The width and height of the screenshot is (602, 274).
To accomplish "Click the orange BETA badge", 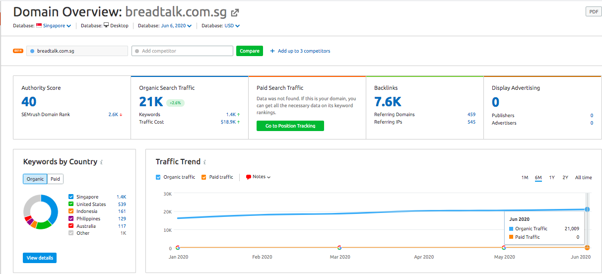I will point(18,51).
